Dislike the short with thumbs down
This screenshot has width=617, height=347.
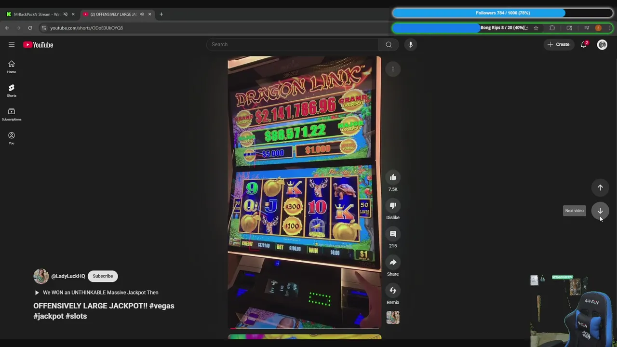pos(393,206)
